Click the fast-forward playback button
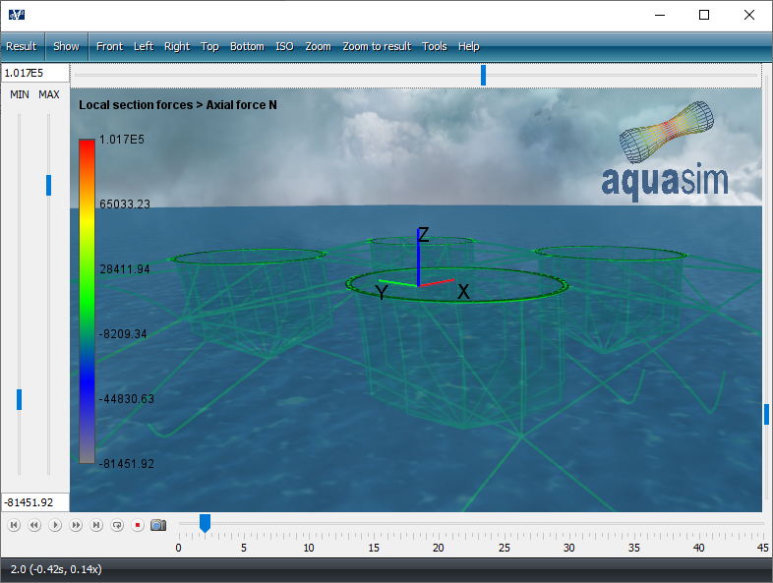Viewport: 773px width, 583px height. pos(76,525)
